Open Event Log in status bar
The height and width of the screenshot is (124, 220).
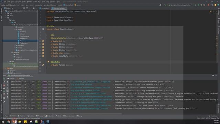pyautogui.click(x=212, y=116)
